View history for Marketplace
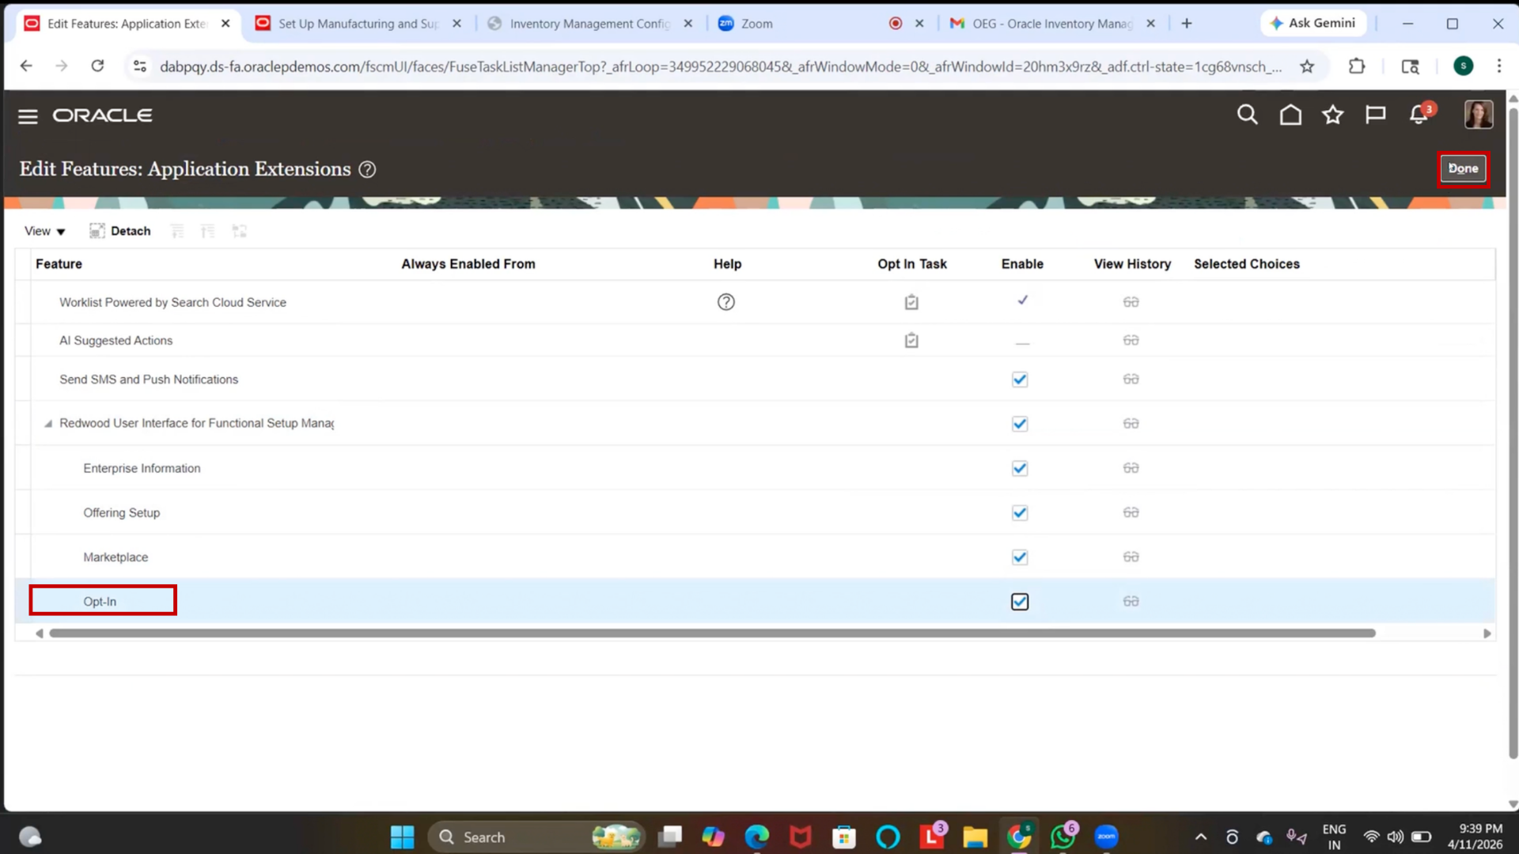The height and width of the screenshot is (854, 1519). (x=1131, y=557)
